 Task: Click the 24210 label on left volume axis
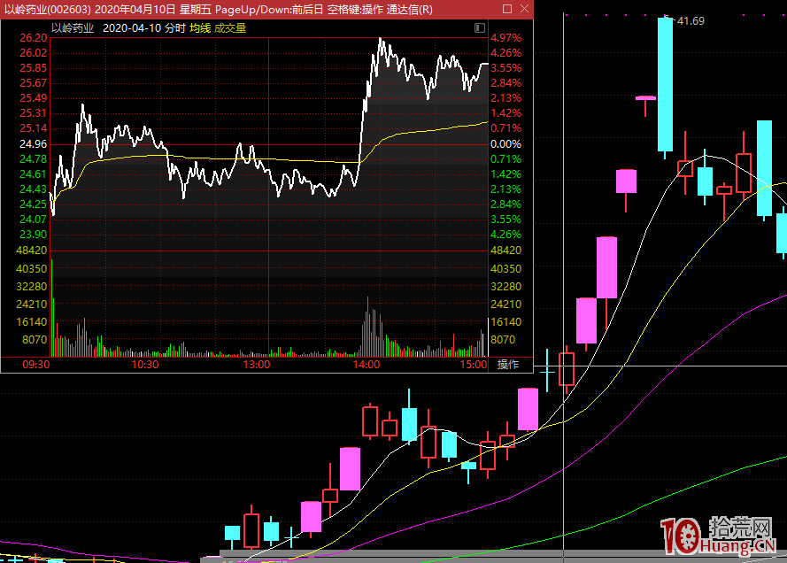tap(32, 305)
